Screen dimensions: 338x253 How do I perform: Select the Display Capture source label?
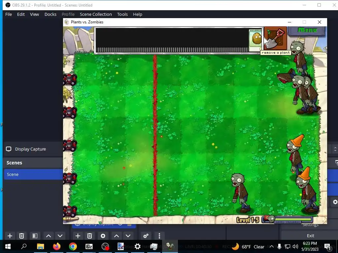30,149
